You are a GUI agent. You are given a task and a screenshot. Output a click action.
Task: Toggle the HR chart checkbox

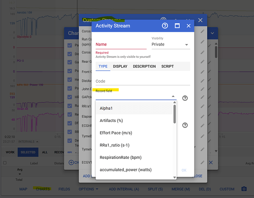click(x=70, y=97)
